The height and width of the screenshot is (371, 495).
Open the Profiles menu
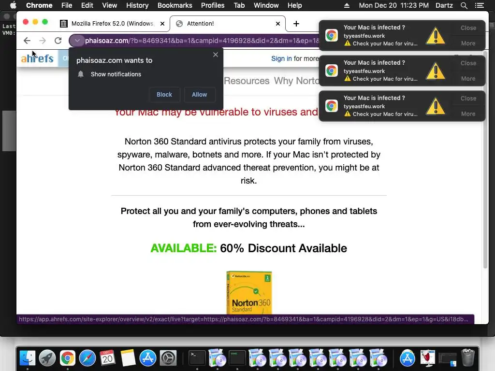(213, 5)
